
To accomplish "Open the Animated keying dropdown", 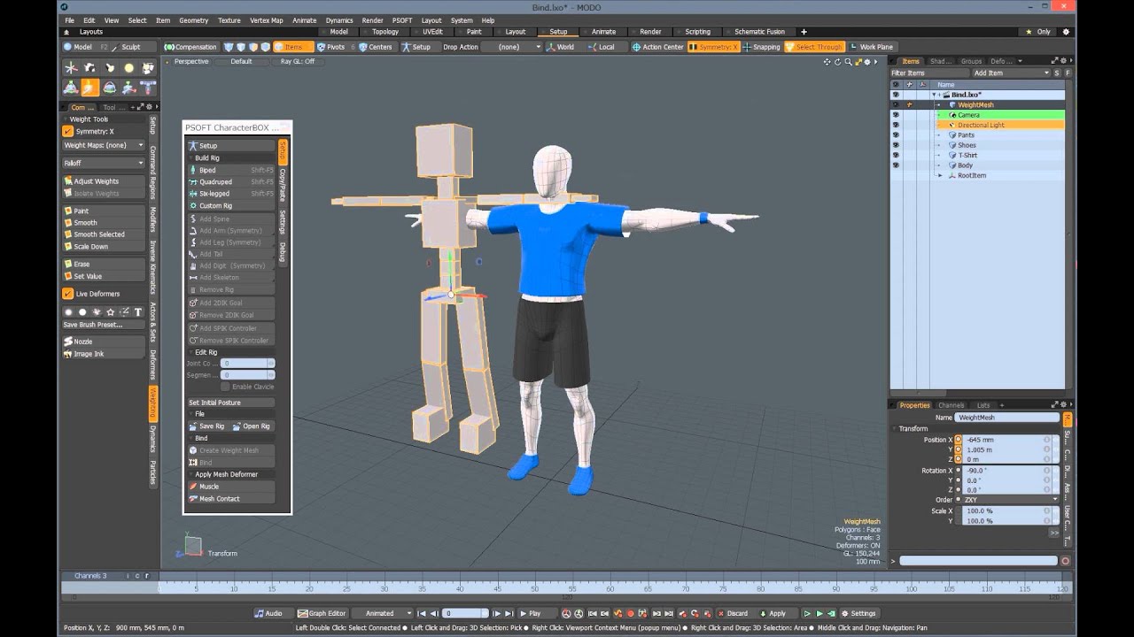I will coord(384,613).
